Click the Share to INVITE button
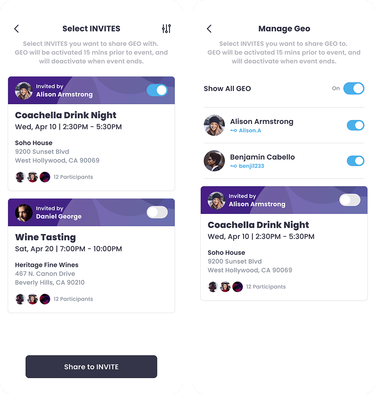This screenshot has height=394, width=375. point(91,366)
